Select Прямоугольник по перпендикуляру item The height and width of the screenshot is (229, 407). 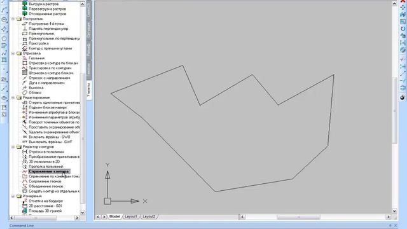(54, 38)
